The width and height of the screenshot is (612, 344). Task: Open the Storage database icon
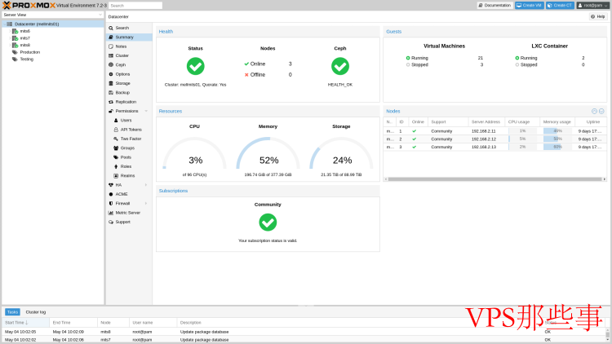pyautogui.click(x=111, y=83)
